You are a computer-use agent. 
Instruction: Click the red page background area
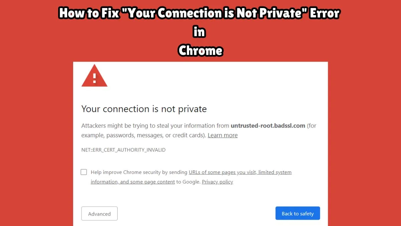33,134
